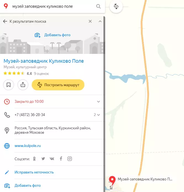Click phone number +7 (4872) 36-28-34
This screenshot has height=192, width=184.
(30, 115)
